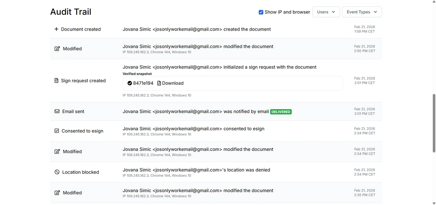The width and height of the screenshot is (436, 205).
Task: Click the Show IP and browser label
Action: (287, 12)
